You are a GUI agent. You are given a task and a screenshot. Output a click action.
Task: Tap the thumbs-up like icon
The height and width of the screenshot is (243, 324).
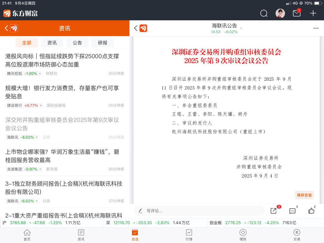(x=311, y=210)
